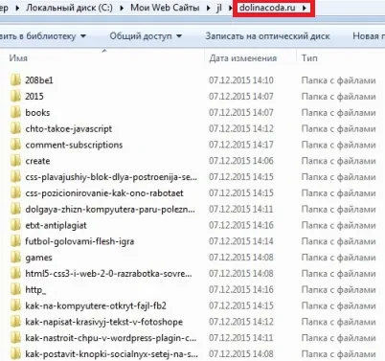Image resolution: width=385 pixels, height=361 pixels.
Task: Expand the breadcrumb arrow after jl
Action: (231, 8)
